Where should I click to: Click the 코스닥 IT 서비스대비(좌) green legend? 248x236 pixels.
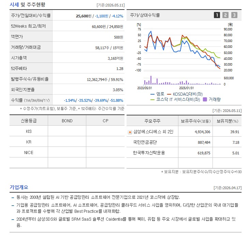click(x=175, y=99)
